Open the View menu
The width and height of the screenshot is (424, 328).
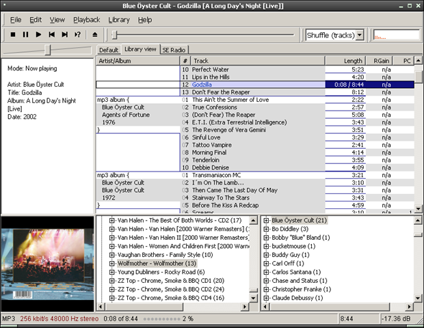point(57,20)
